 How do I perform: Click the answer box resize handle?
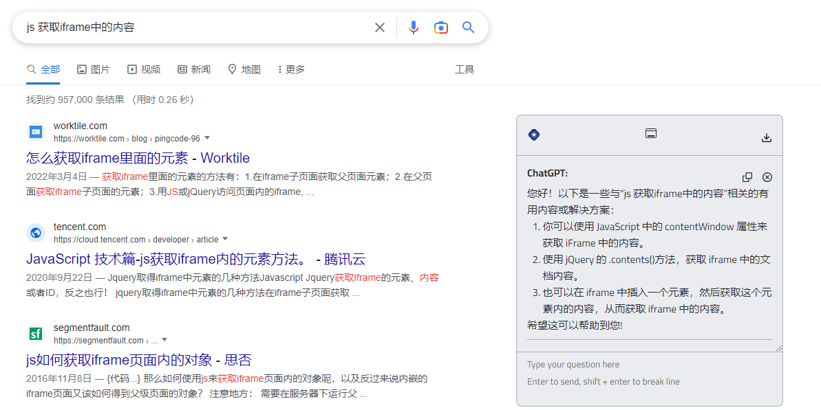coord(778,348)
